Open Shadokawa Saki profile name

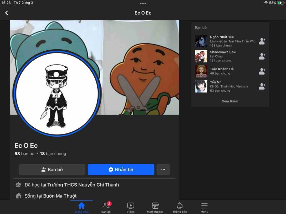pyautogui.click(x=223, y=52)
